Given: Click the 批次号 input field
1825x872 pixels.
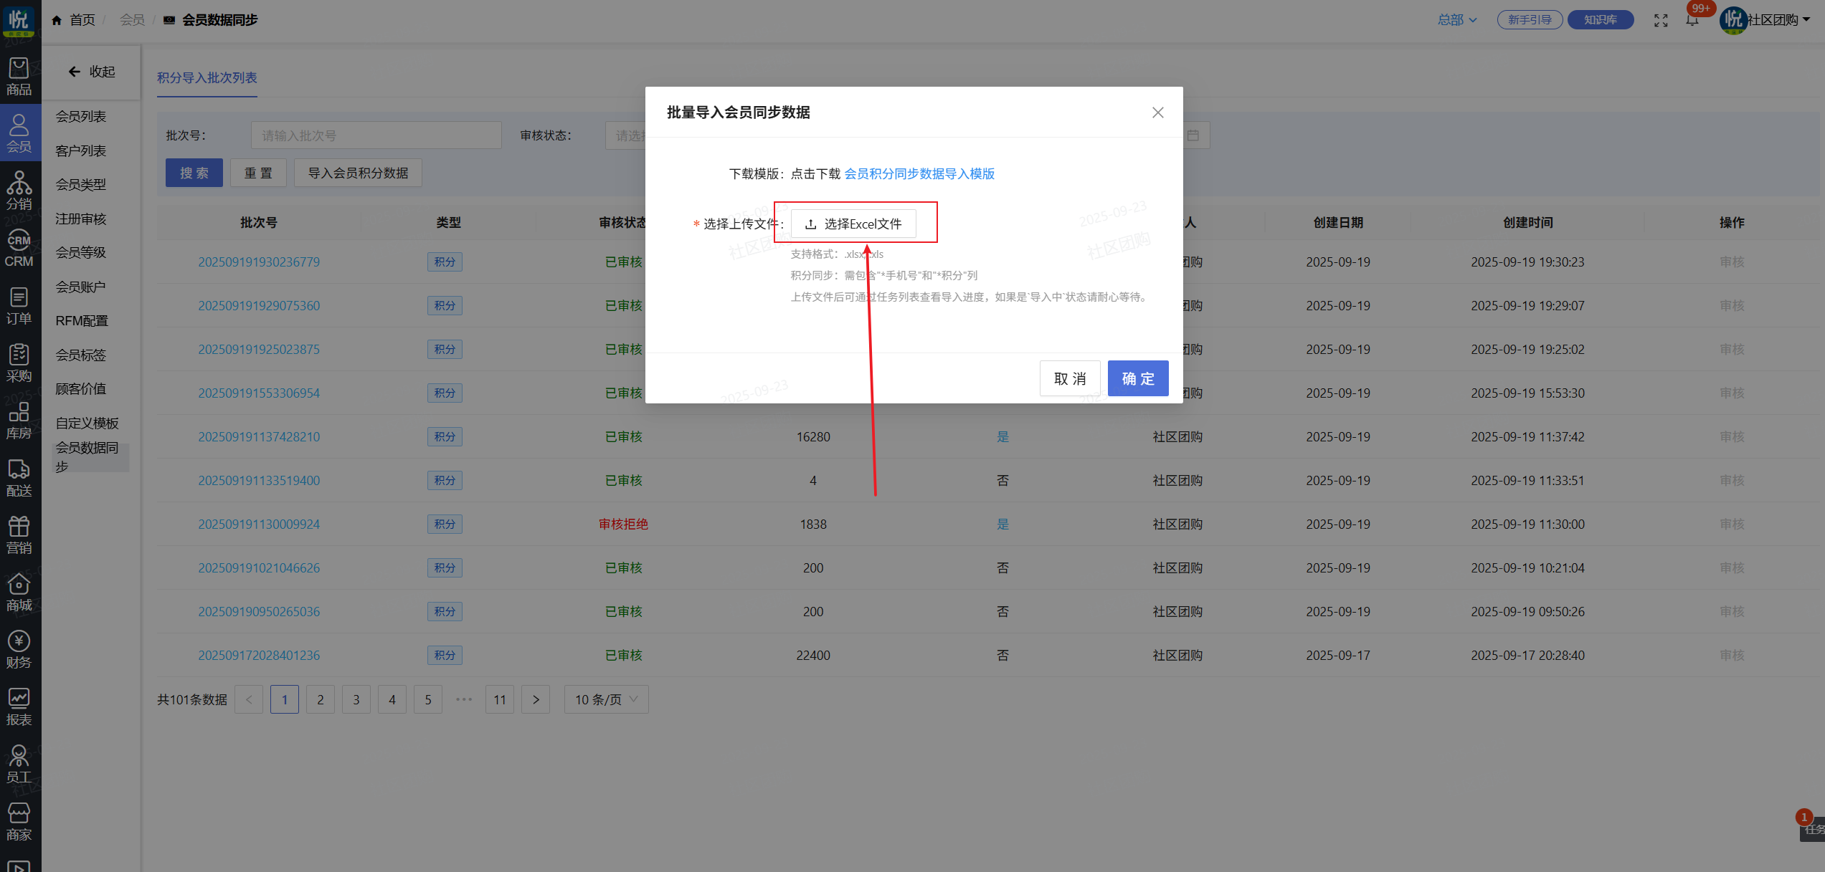Looking at the screenshot, I should (376, 135).
